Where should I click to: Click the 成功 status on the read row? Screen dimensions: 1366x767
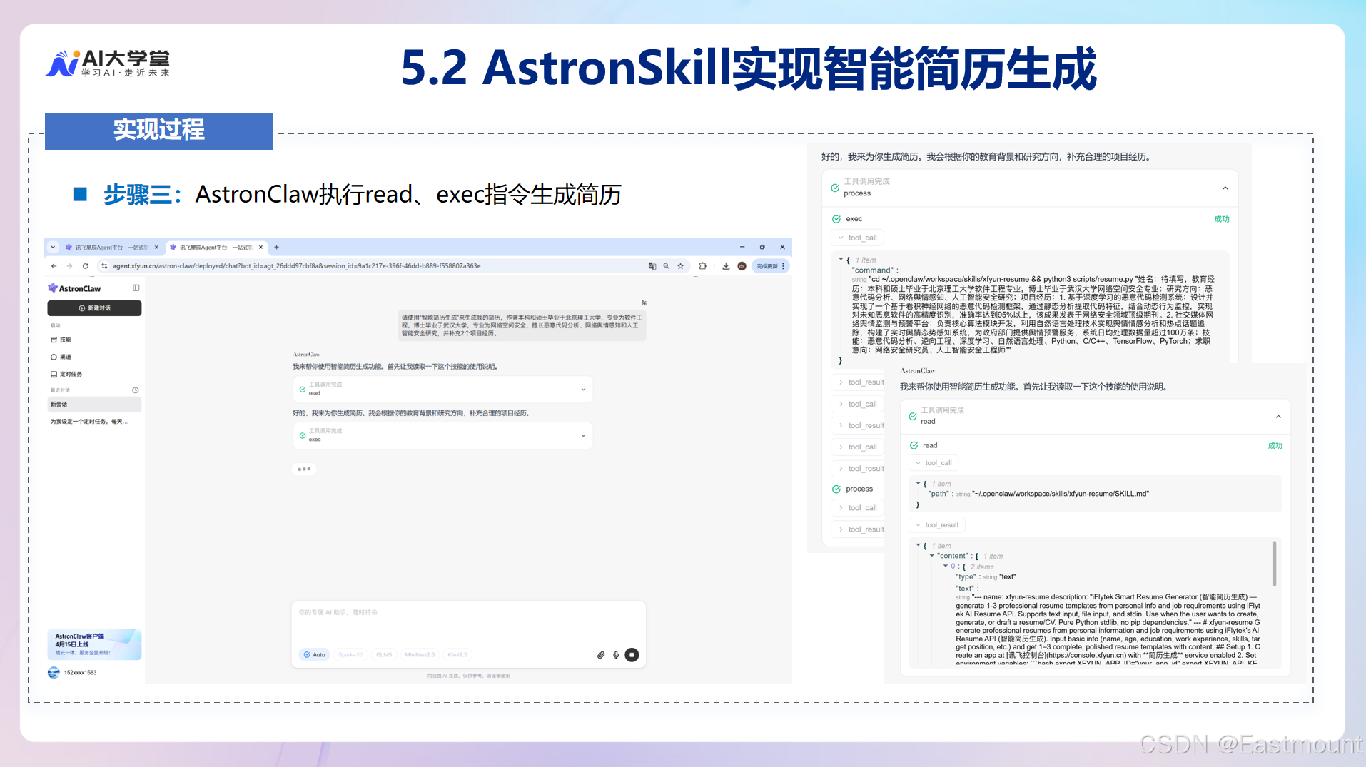(x=1275, y=446)
